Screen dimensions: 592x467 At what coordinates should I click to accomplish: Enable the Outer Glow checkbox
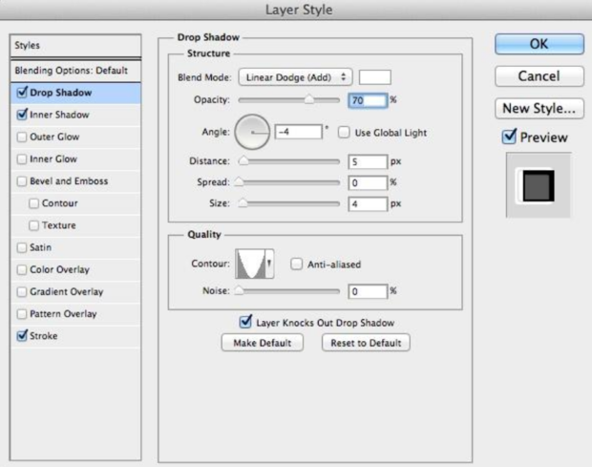[22, 137]
